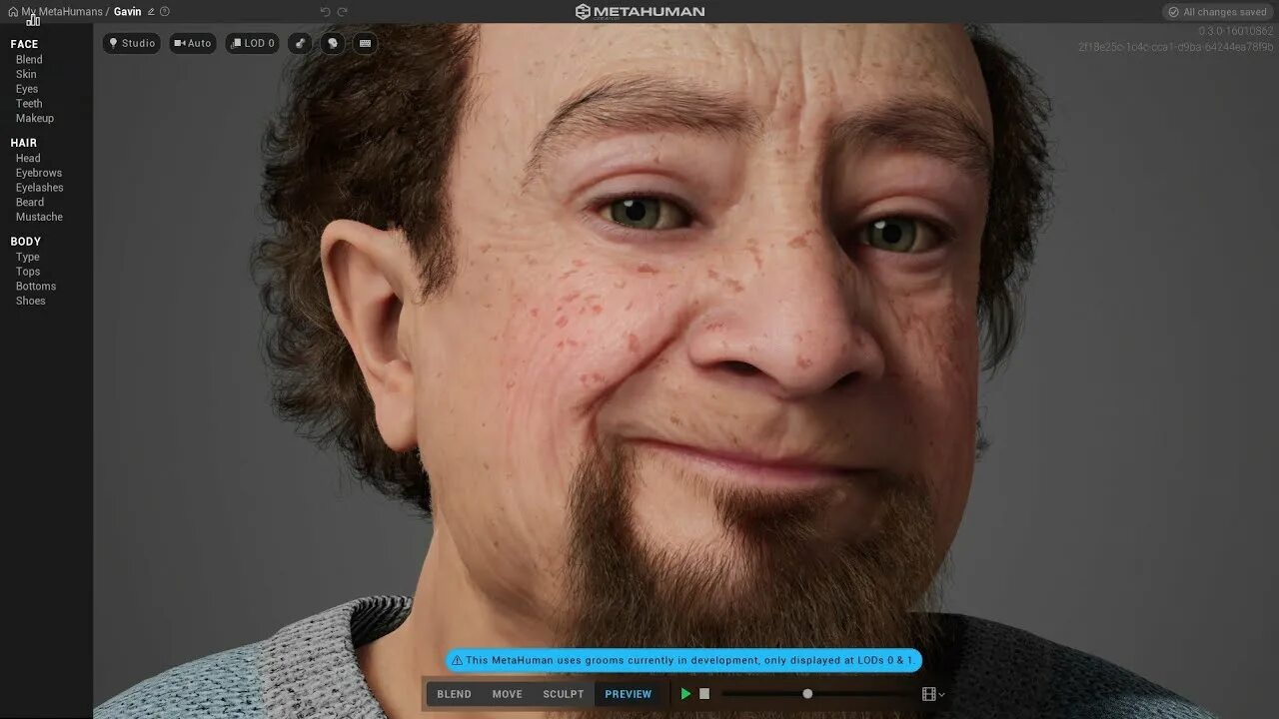Open the Auto camera selector
Screen dimensions: 1279x719
click(x=193, y=44)
